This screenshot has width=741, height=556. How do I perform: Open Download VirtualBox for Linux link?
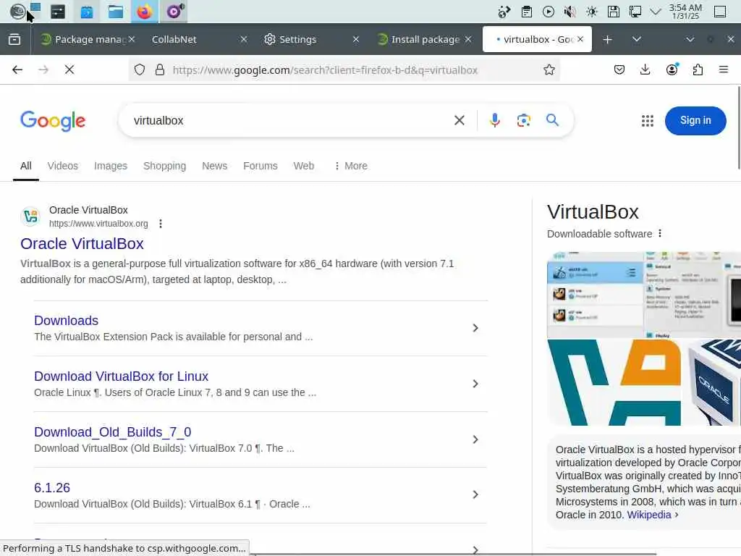[x=121, y=376]
